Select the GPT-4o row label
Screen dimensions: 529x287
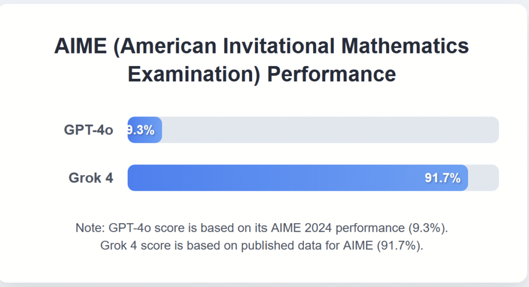88,130
